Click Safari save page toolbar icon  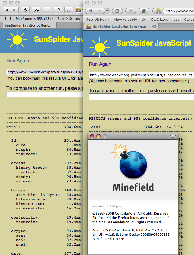[x=69, y=10]
